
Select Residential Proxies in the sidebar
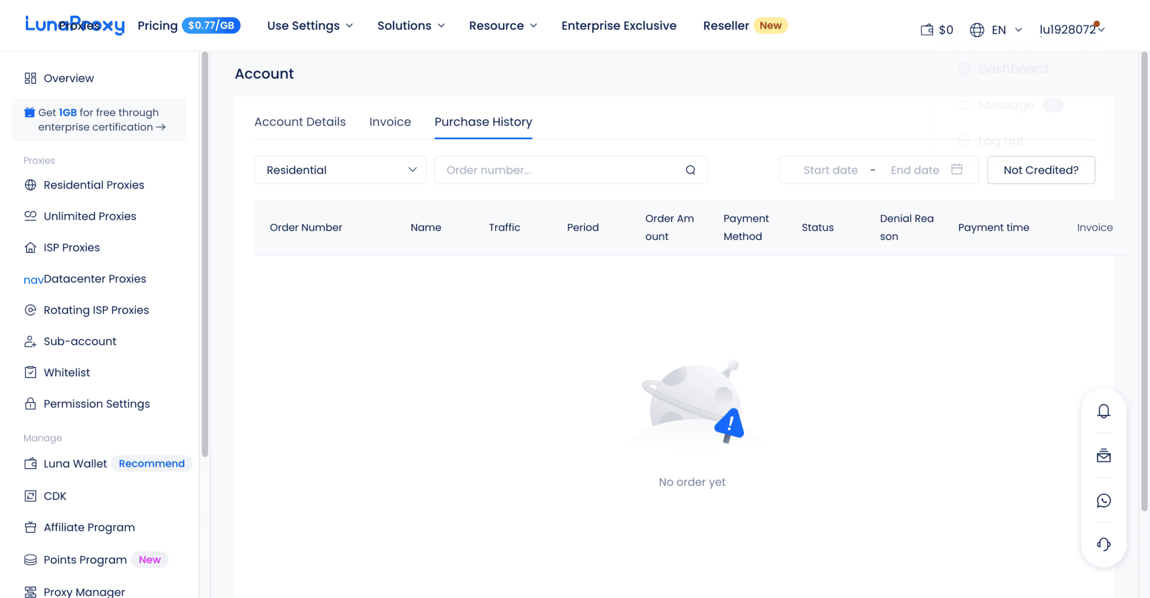[93, 185]
